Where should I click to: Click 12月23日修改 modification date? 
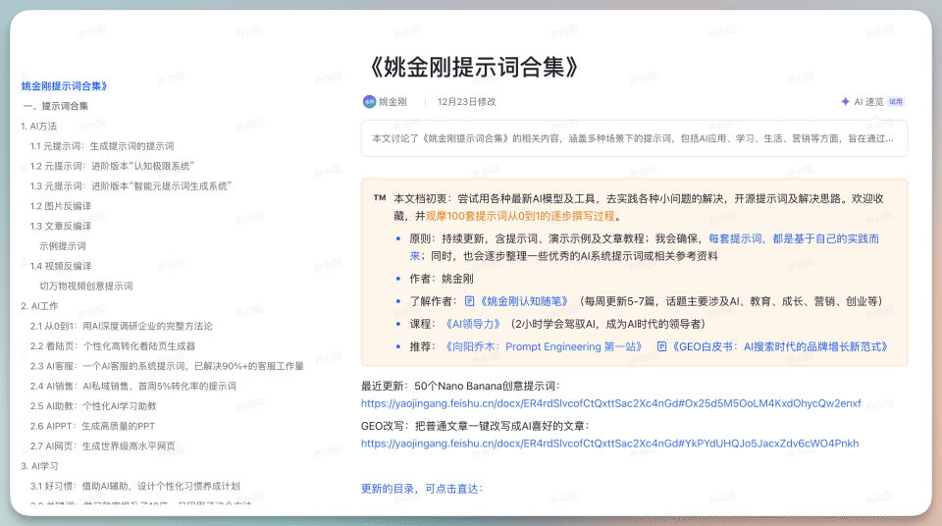pyautogui.click(x=467, y=102)
